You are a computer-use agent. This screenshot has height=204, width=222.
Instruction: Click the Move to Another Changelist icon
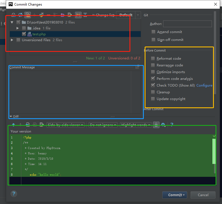[41, 15]
